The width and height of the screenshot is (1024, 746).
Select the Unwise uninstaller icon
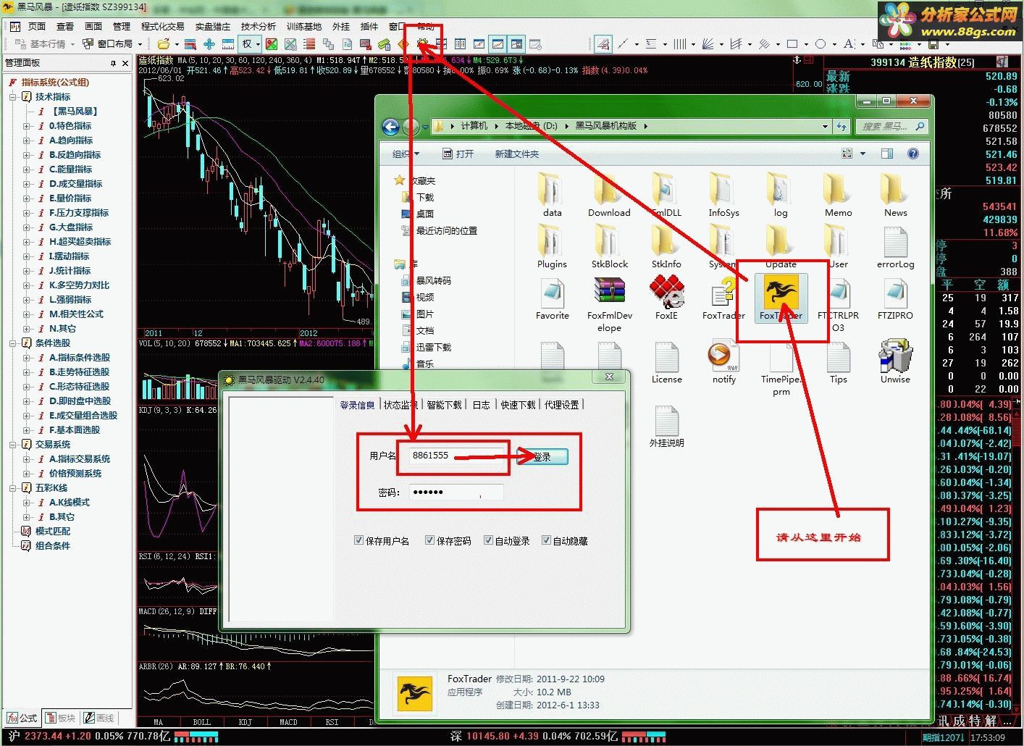point(895,361)
